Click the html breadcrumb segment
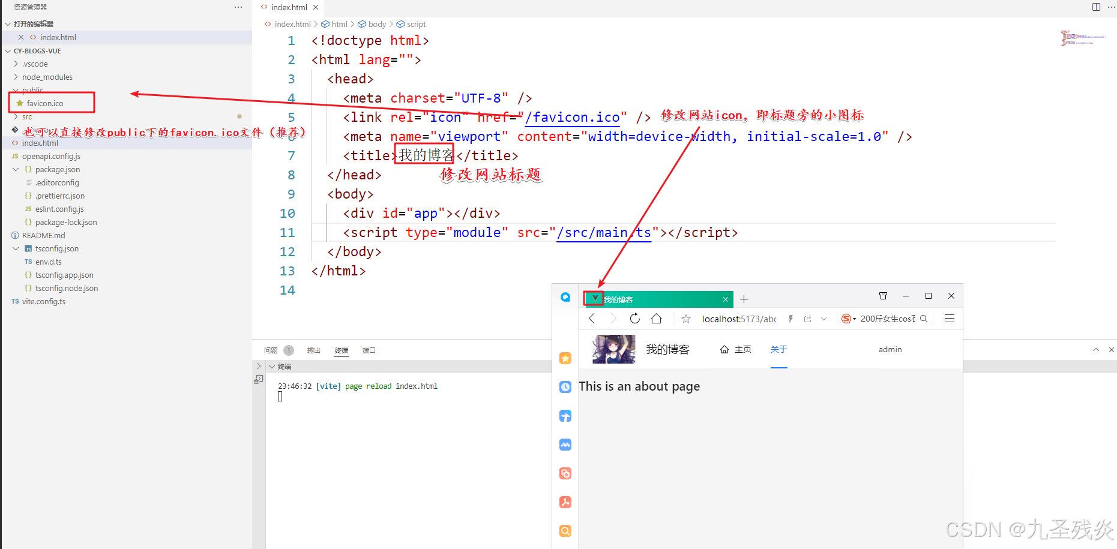Image resolution: width=1117 pixels, height=549 pixels. pos(339,24)
